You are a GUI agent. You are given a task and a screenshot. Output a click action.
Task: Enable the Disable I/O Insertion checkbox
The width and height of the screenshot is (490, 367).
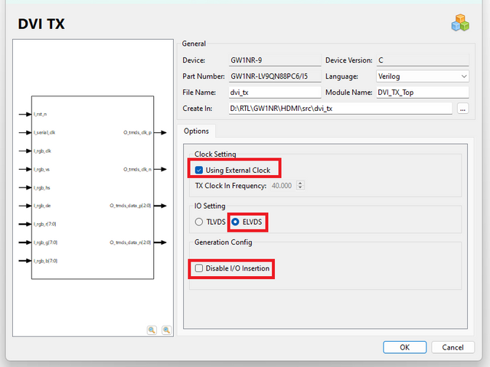coord(200,268)
